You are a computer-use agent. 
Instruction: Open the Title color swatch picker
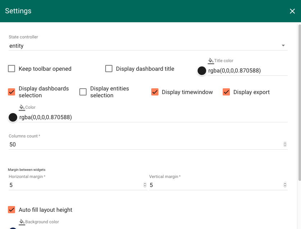pos(202,71)
